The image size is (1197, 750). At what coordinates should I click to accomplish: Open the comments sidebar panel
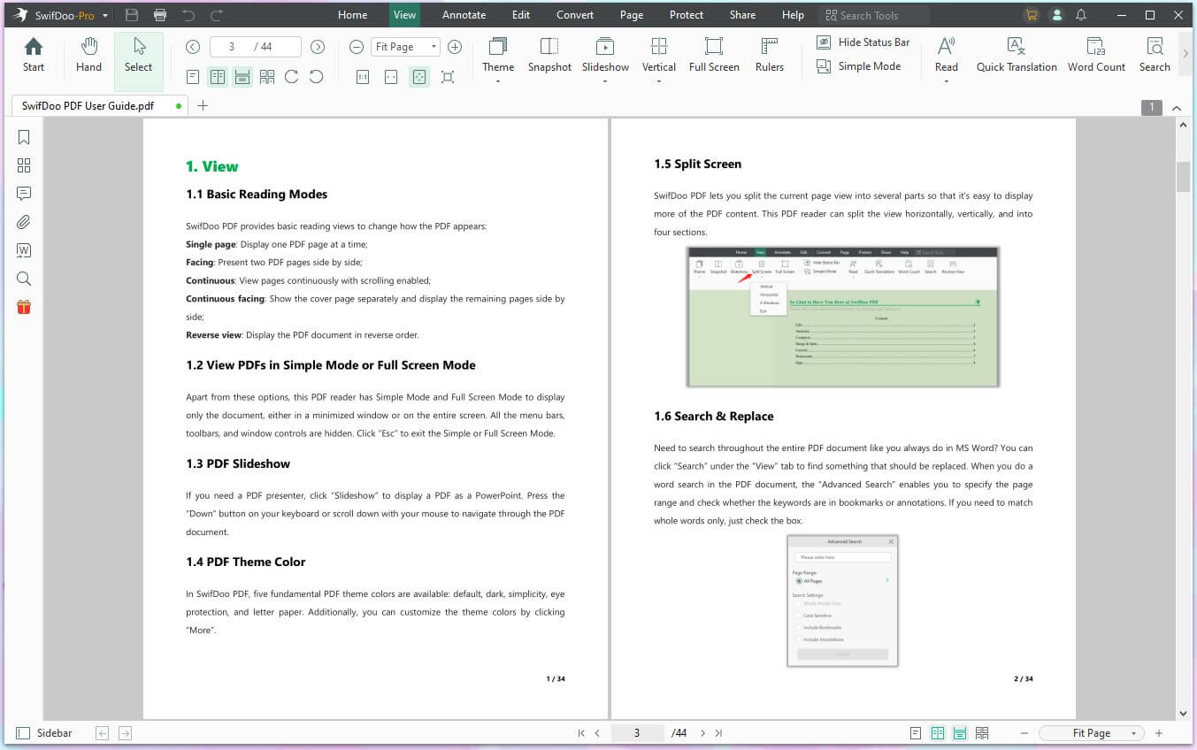[24, 194]
